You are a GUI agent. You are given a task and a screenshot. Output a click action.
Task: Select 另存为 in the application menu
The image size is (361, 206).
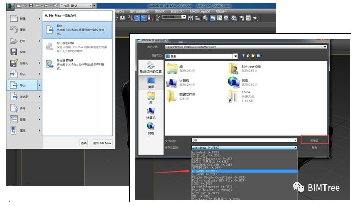click(x=24, y=63)
